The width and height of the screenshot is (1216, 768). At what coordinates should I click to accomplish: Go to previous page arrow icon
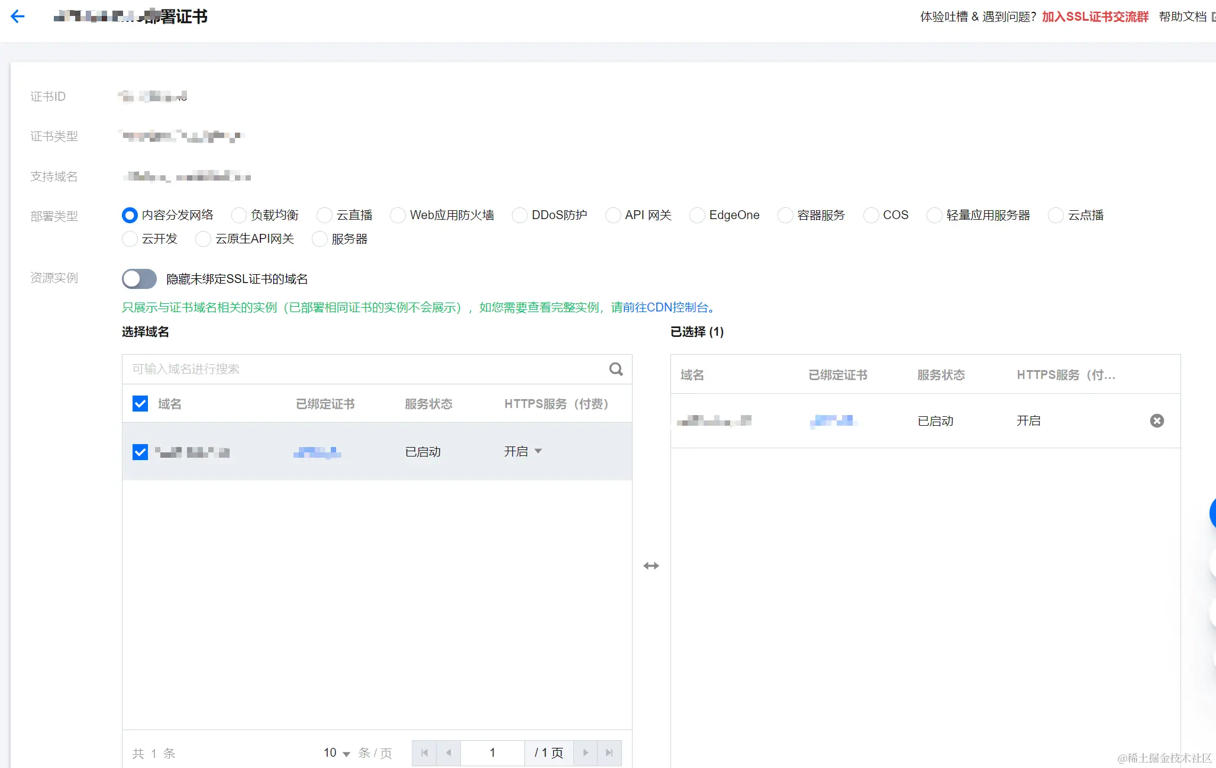click(449, 753)
